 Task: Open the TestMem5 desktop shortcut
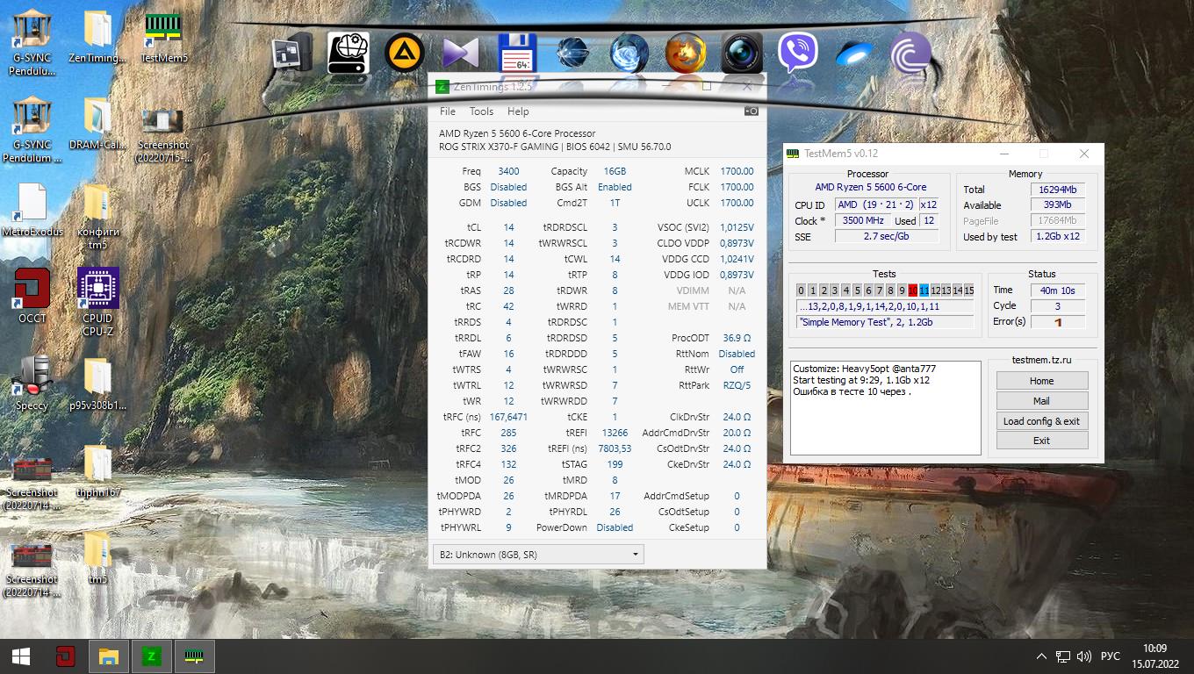pyautogui.click(x=163, y=38)
